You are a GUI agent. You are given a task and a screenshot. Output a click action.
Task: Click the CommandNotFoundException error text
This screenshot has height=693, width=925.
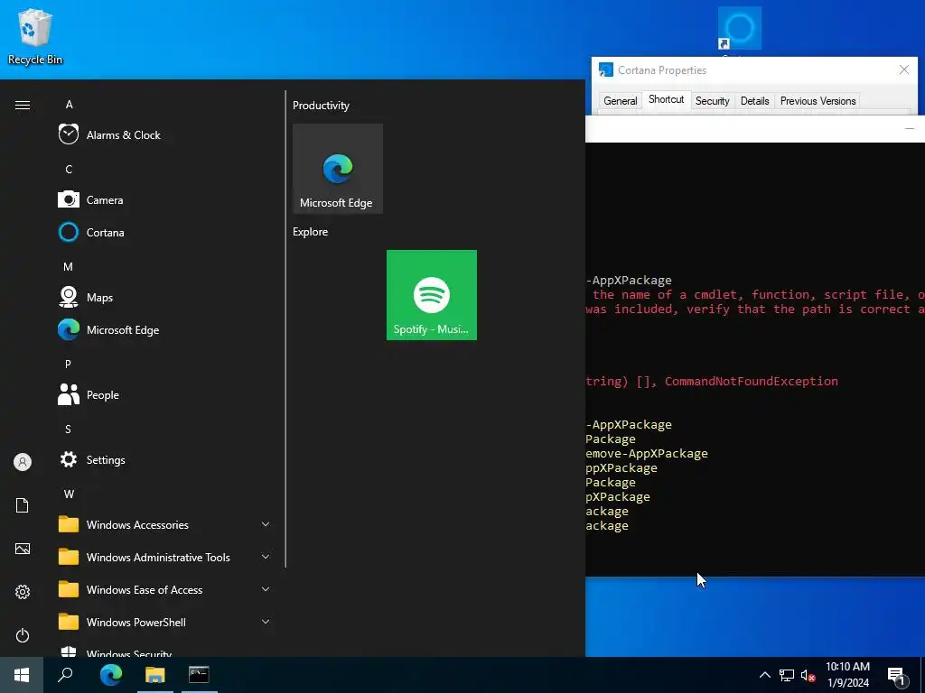(751, 382)
